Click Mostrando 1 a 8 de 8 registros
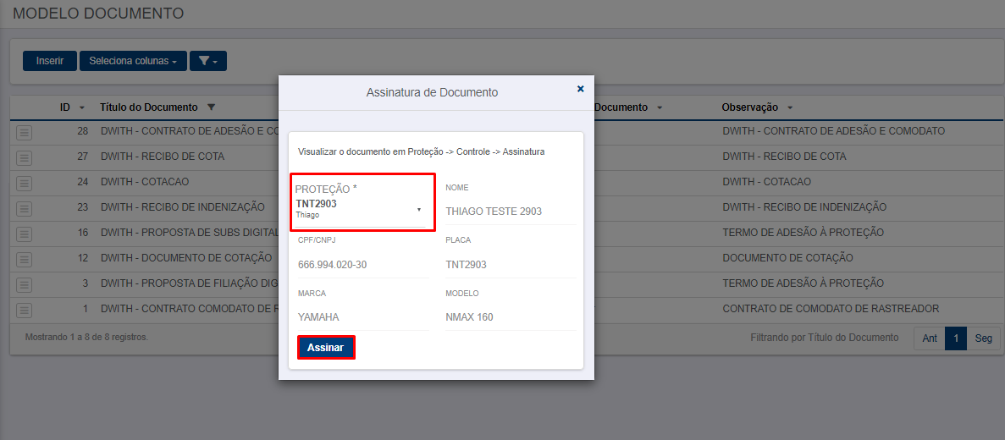1005x440 pixels. pos(86,336)
